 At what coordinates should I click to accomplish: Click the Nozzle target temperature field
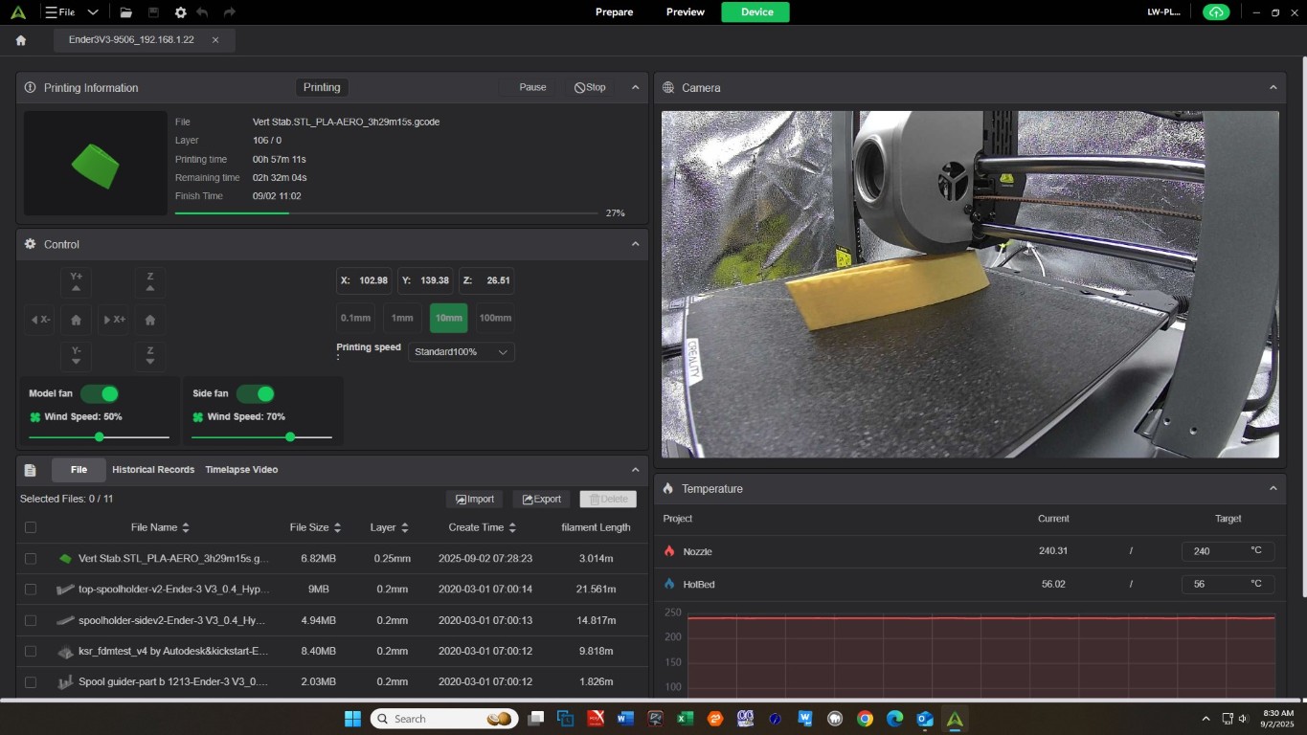click(1211, 551)
